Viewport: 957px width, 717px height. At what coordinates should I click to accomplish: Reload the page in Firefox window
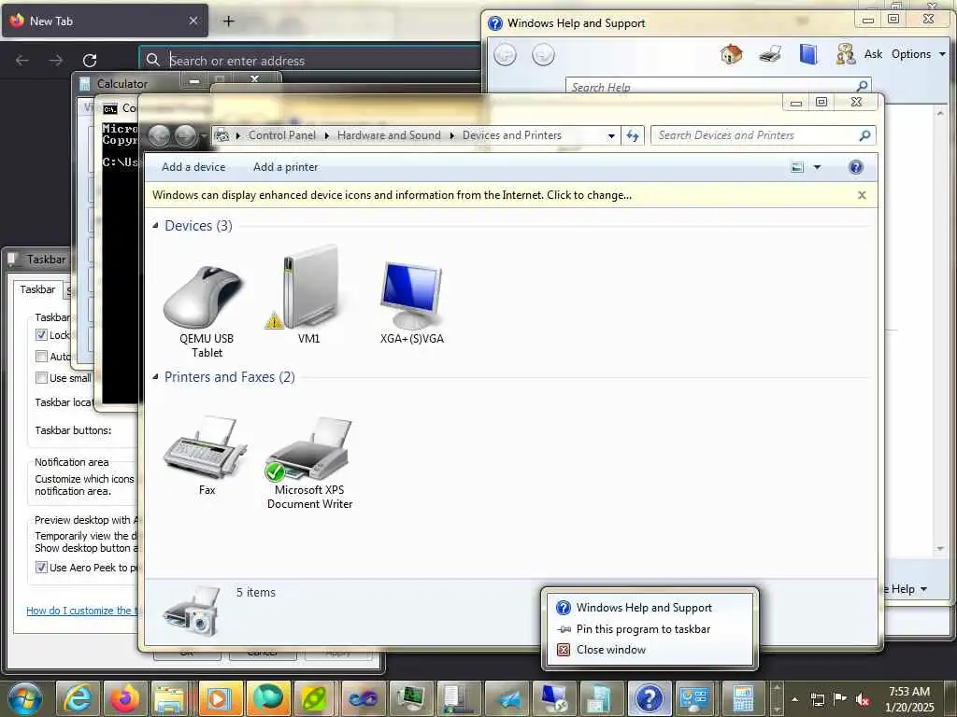click(x=90, y=61)
